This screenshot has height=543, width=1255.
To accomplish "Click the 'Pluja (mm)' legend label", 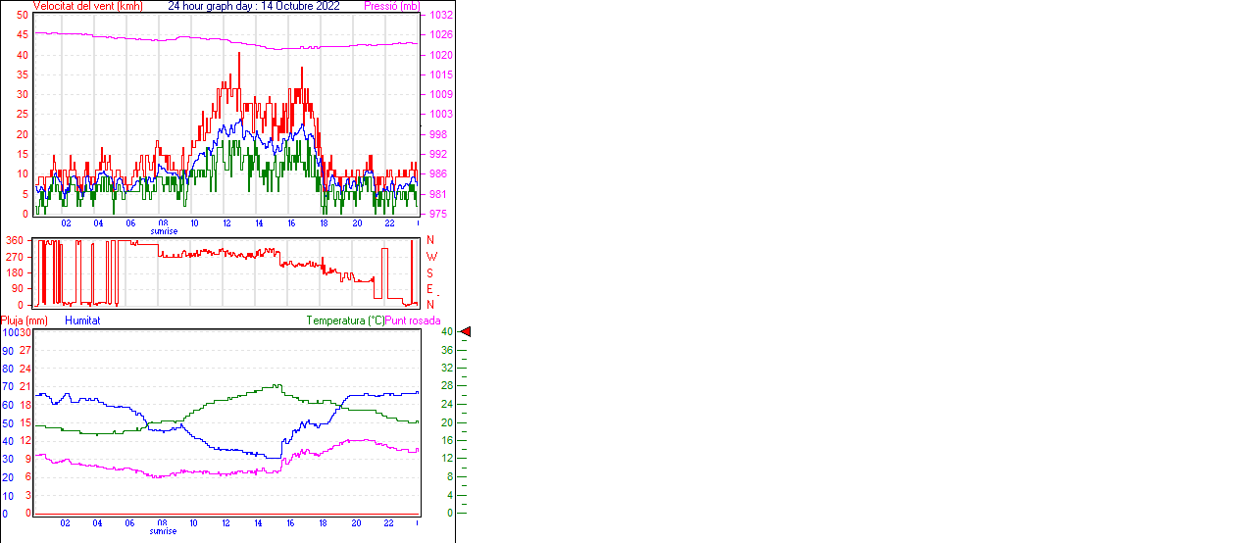I will [x=25, y=321].
